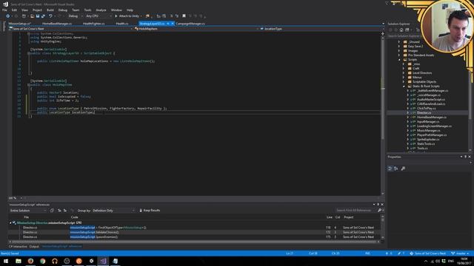
Task: Open the Group by Definition Only dropdown
Action: (113, 211)
